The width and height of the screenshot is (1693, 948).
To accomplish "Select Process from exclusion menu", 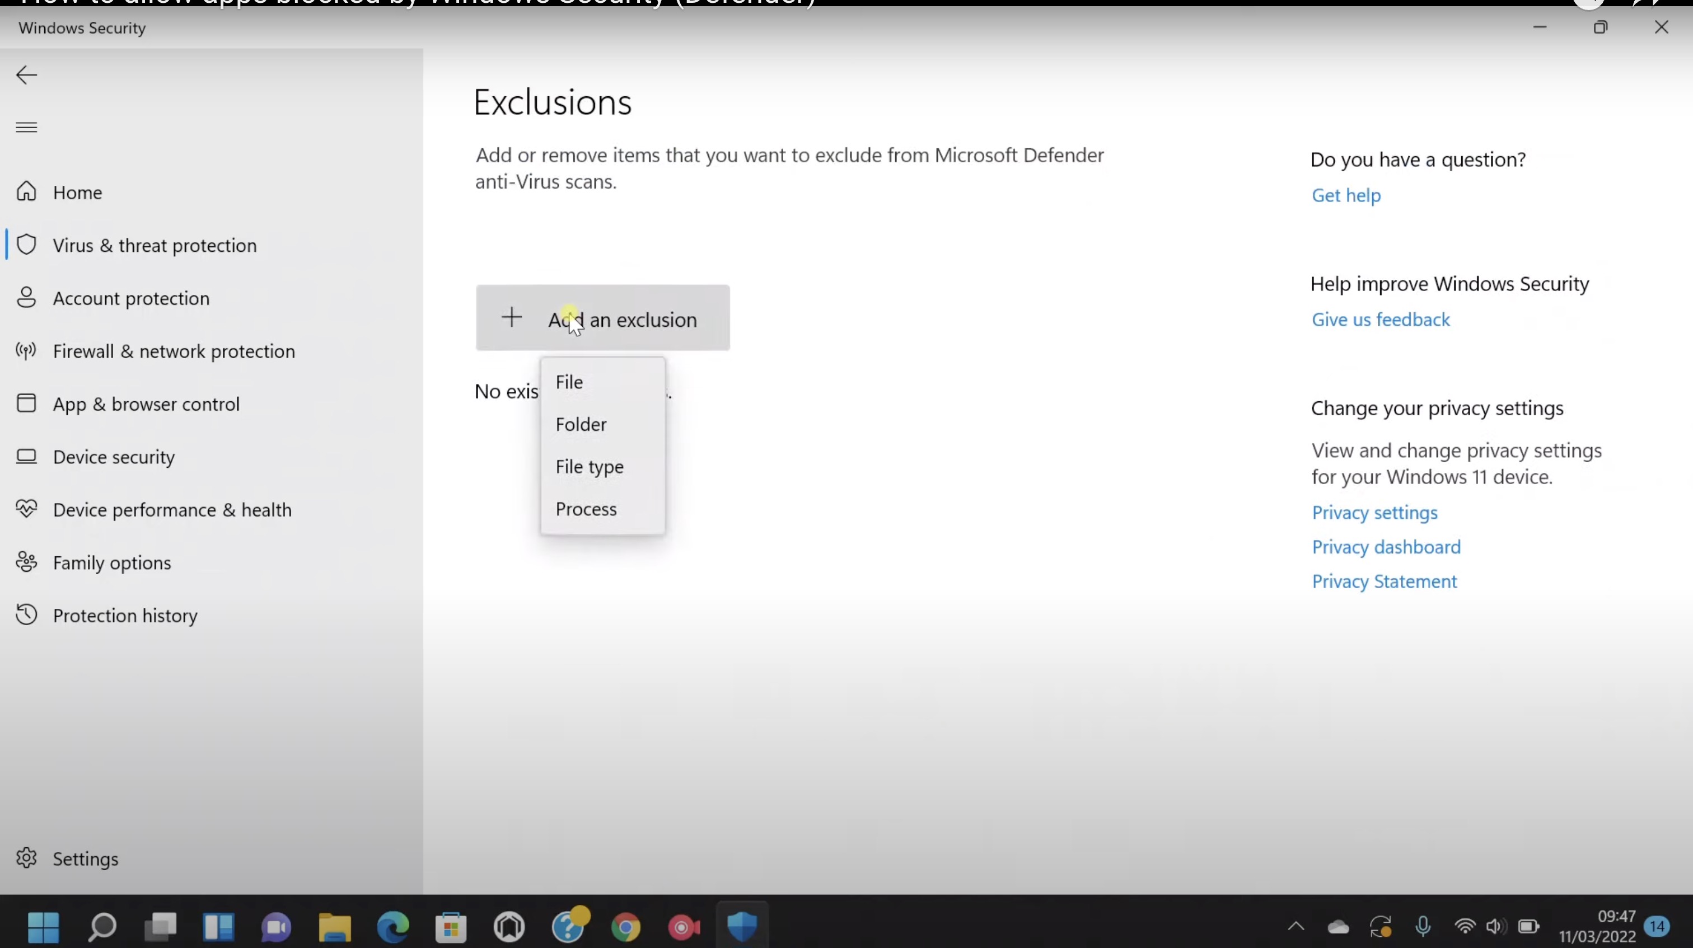I will (586, 509).
